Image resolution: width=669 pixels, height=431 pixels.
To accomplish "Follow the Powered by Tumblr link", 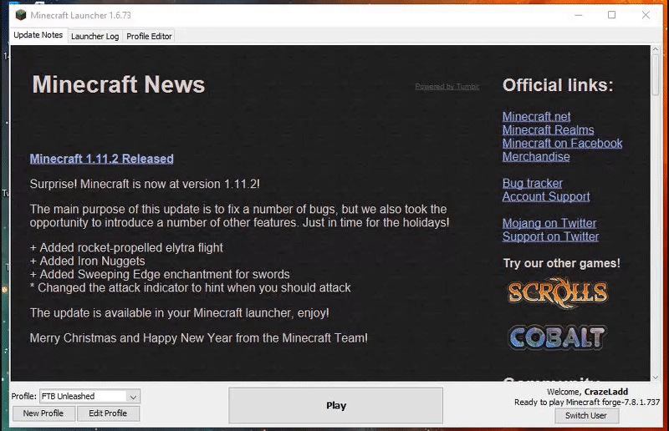I will click(447, 87).
